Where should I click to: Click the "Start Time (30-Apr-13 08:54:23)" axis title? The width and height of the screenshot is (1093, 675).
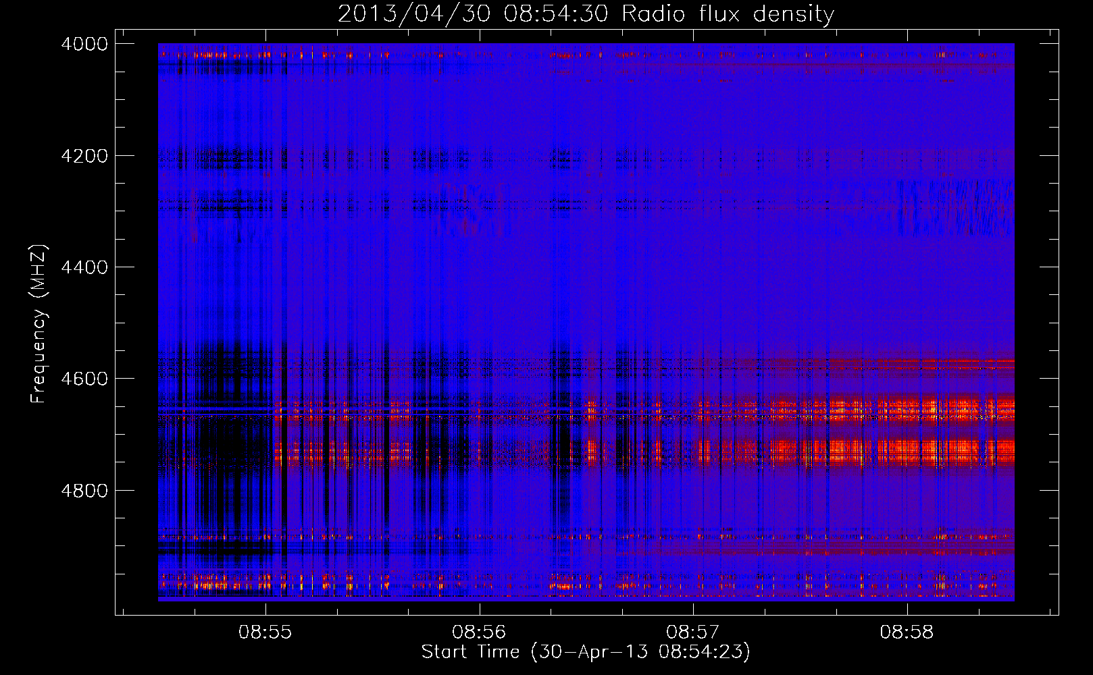coord(586,652)
